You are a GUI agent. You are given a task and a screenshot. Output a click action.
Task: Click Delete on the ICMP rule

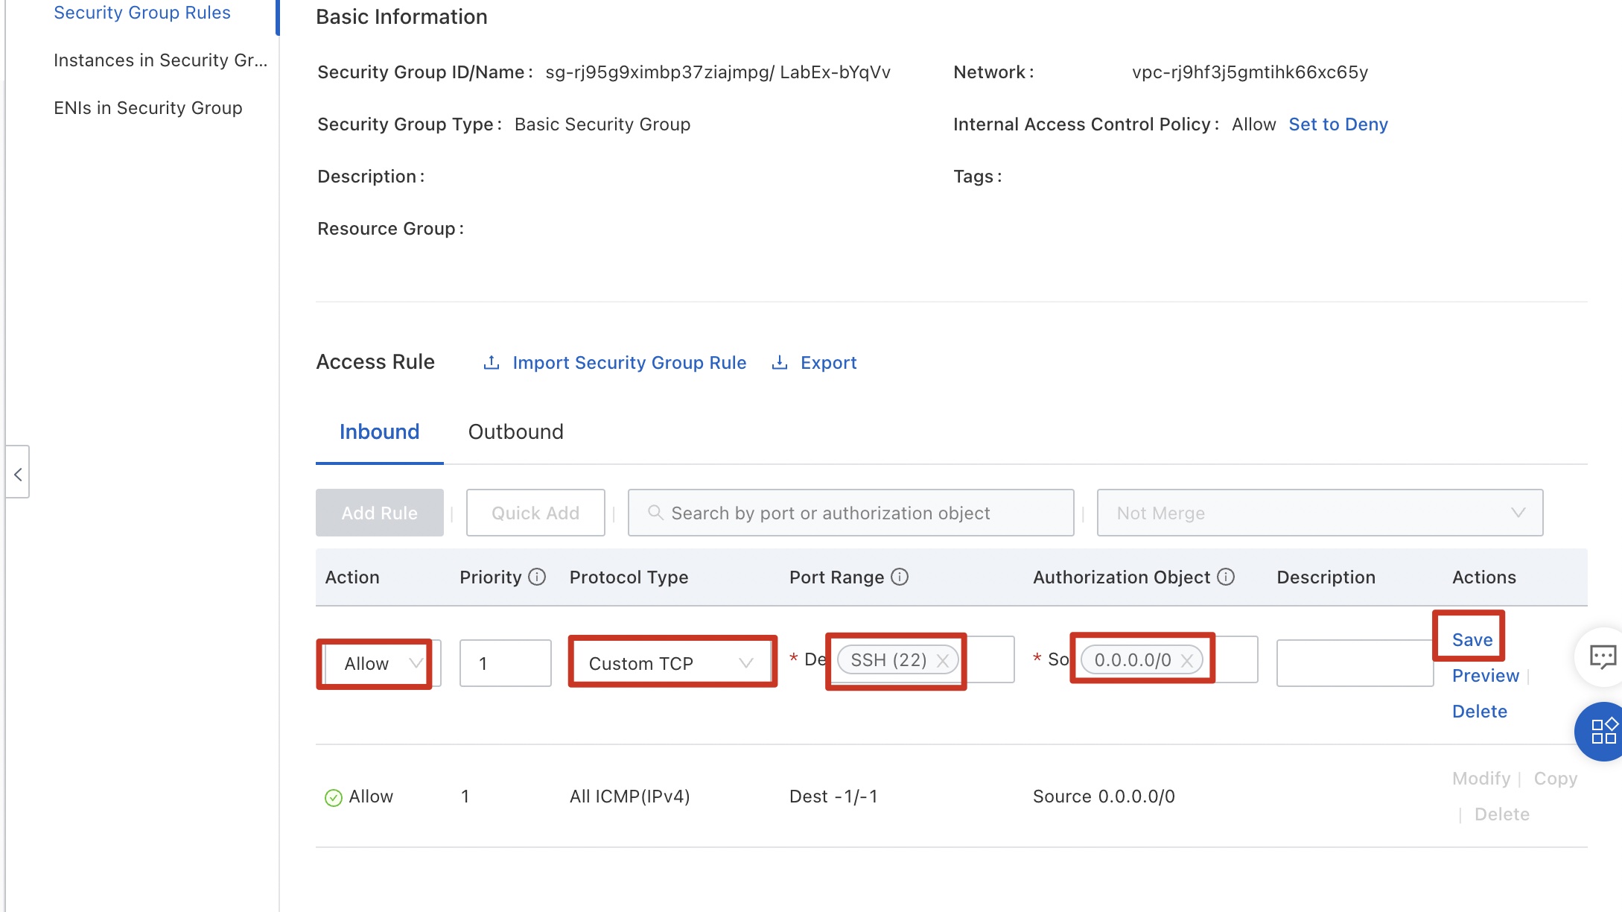[x=1502, y=814]
